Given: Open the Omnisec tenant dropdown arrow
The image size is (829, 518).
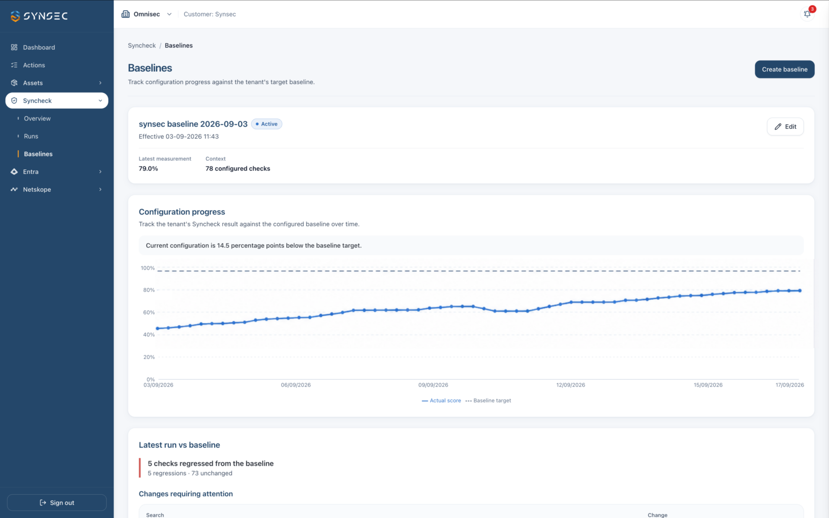Looking at the screenshot, I should (169, 14).
